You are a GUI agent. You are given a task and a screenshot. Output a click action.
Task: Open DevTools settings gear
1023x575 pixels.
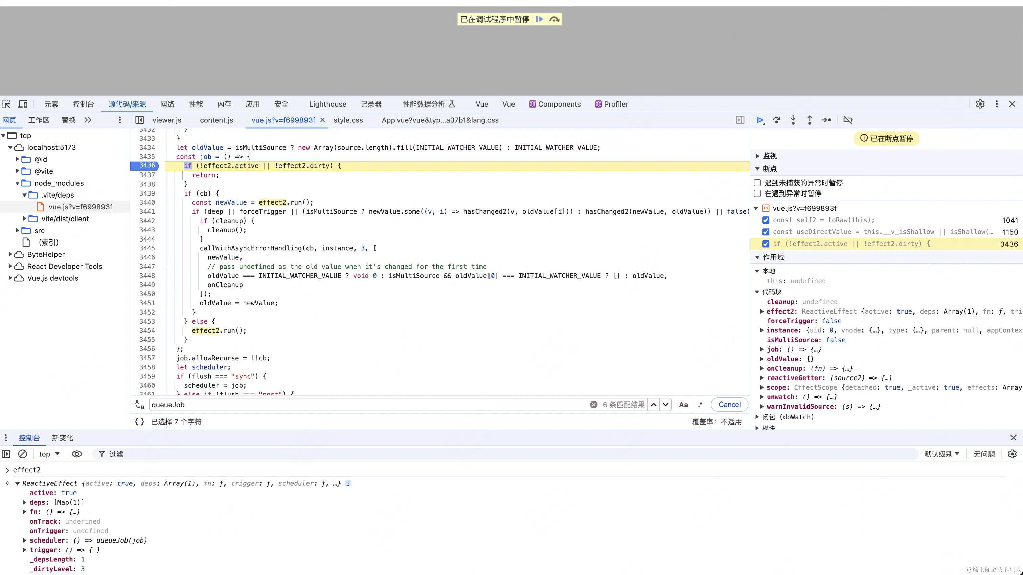pos(980,104)
